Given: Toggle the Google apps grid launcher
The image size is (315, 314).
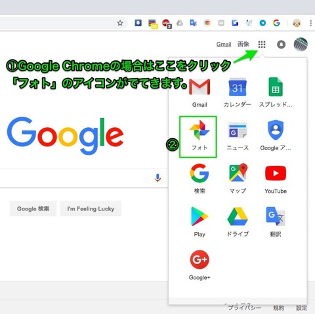Looking at the screenshot, I should coord(262,45).
